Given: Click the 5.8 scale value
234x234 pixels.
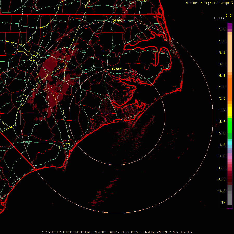Looking at the screenshot, I should [222, 87].
